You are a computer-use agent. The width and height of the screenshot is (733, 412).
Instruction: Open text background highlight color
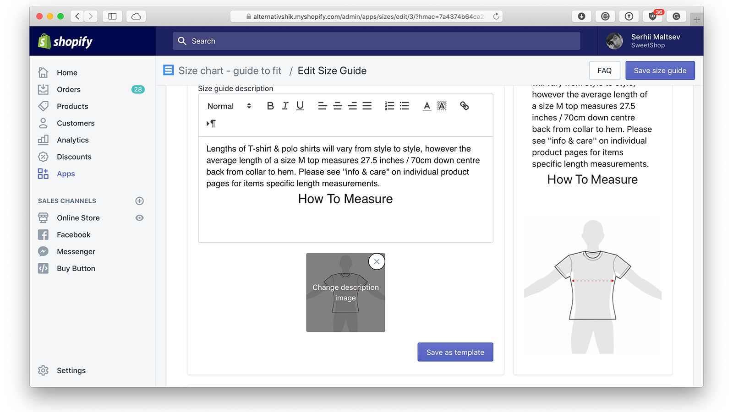(x=442, y=106)
